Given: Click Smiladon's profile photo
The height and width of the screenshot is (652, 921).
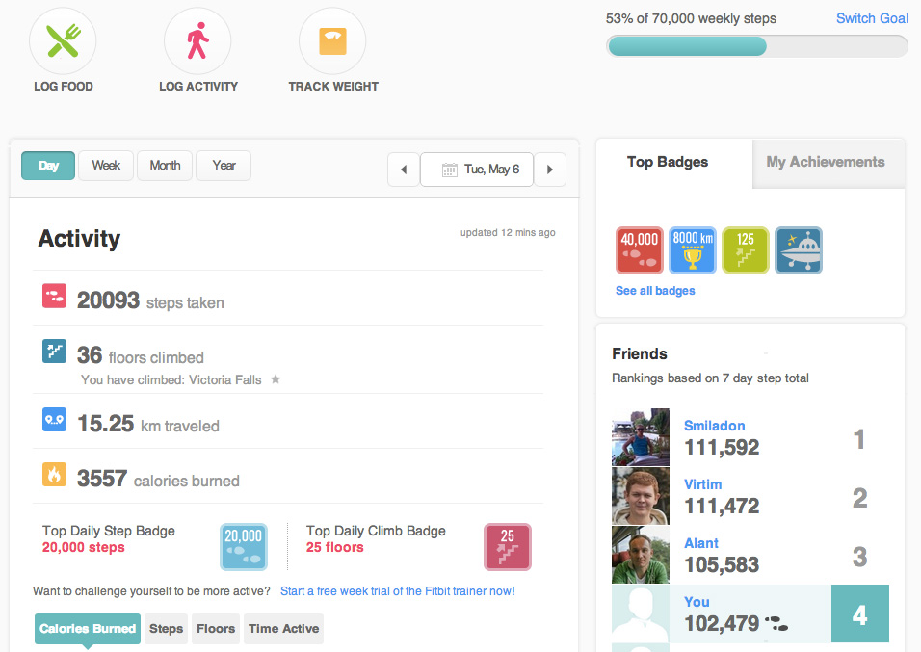Looking at the screenshot, I should tap(641, 437).
